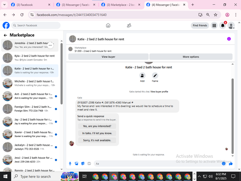The height and width of the screenshot is (181, 241).
Task: Click the volume speaker tray icon
Action: coord(211,177)
